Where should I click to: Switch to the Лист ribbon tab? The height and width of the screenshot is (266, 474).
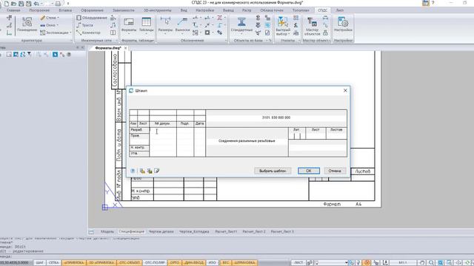pos(340,10)
